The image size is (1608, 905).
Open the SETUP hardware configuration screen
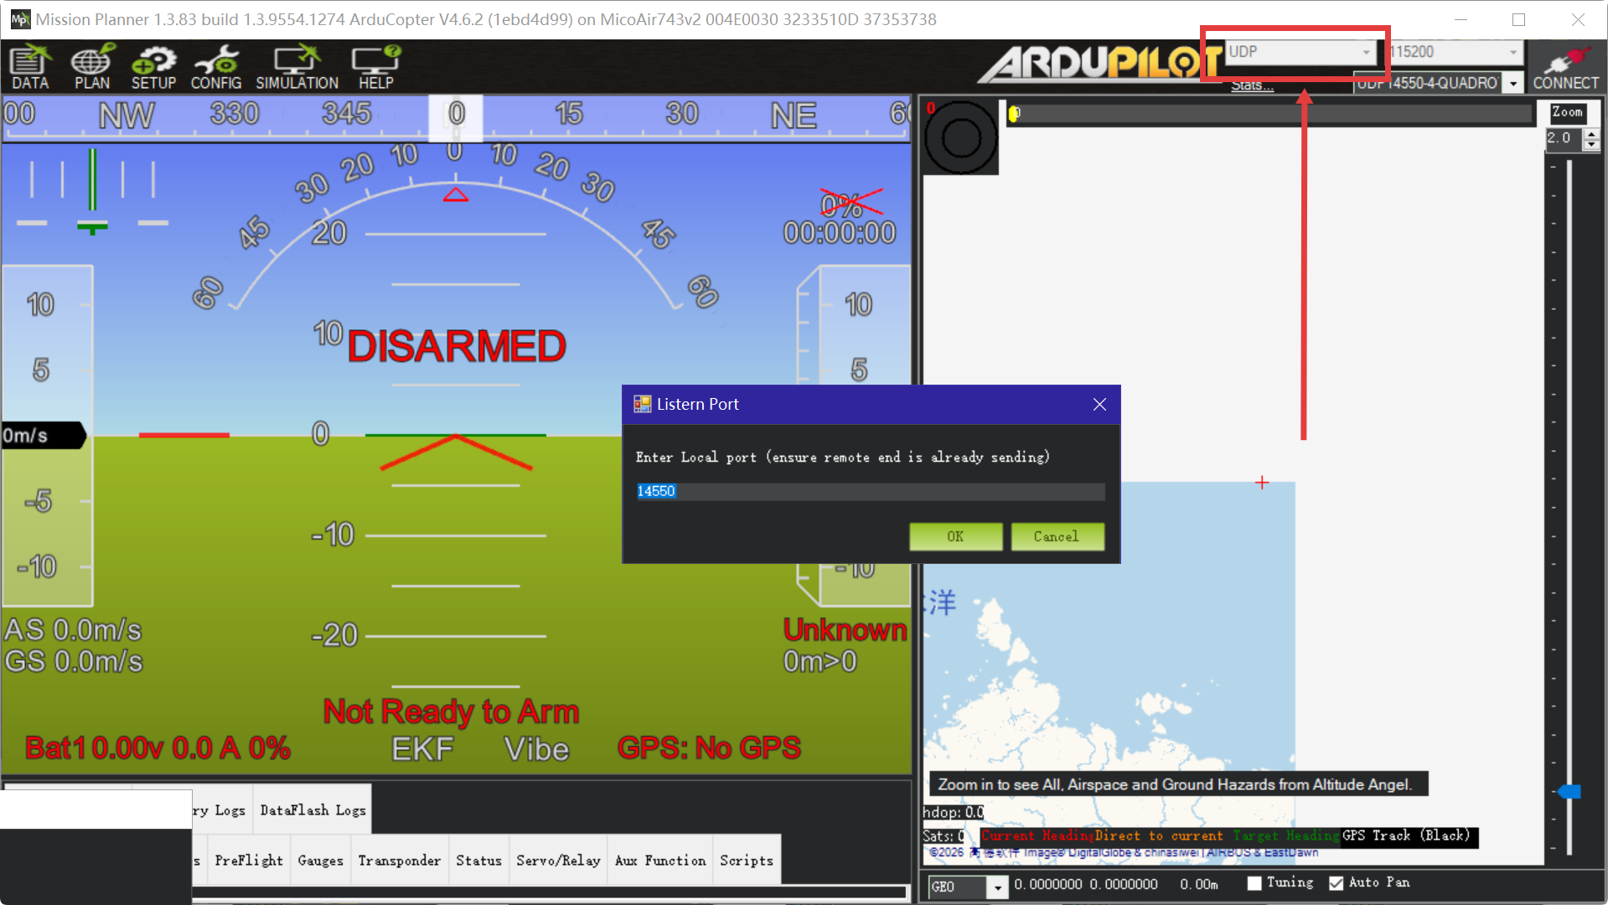[153, 67]
